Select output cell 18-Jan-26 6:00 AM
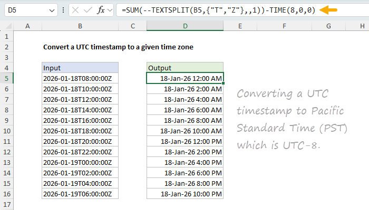The image size is (369, 210). pyautogui.click(x=185, y=110)
